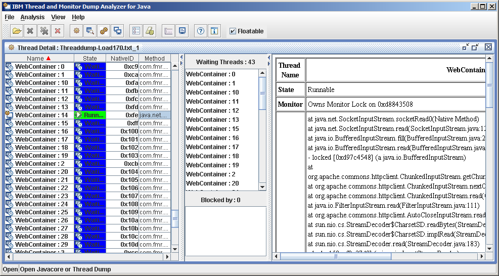The height and width of the screenshot is (276, 499).
Task: Click the thread table vertical scrollbar thumb
Action: tap(175, 219)
